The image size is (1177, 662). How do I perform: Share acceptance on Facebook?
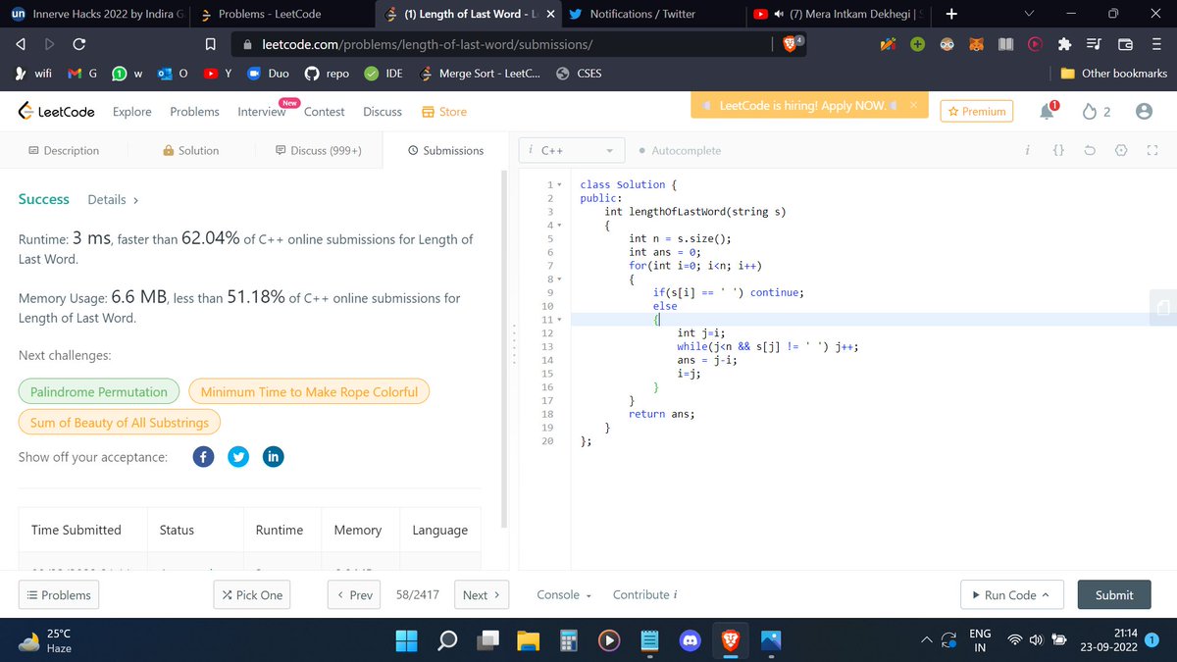203,457
